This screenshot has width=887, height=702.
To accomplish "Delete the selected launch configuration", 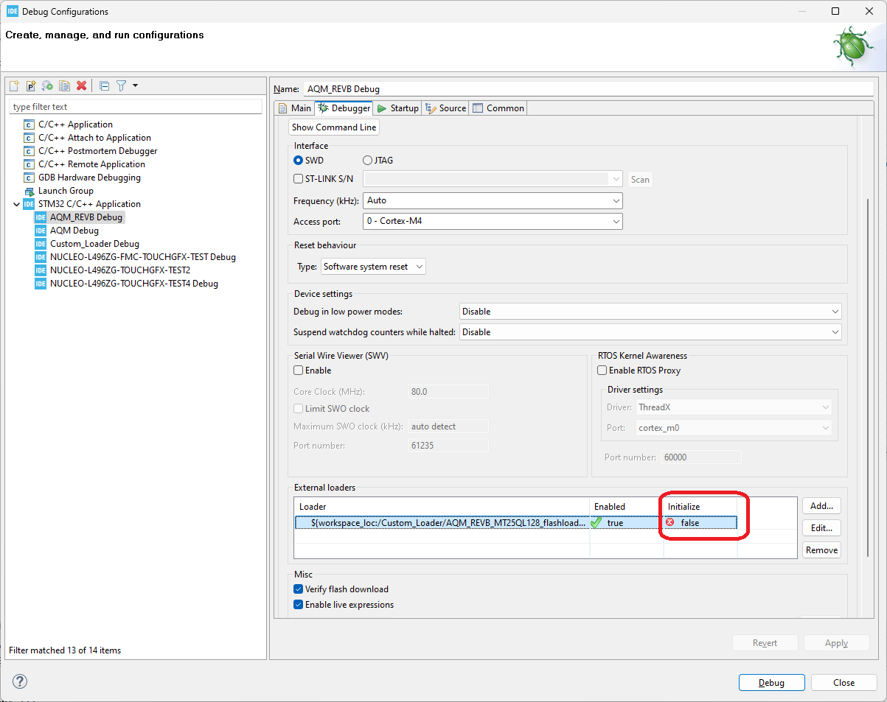I will pos(81,85).
